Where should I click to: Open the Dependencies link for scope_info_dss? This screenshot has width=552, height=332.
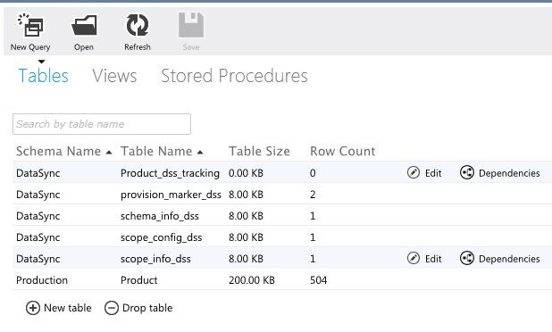(x=509, y=259)
